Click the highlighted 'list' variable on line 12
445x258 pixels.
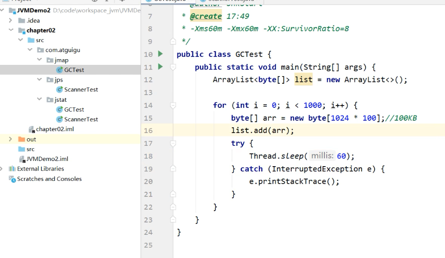coord(303,80)
